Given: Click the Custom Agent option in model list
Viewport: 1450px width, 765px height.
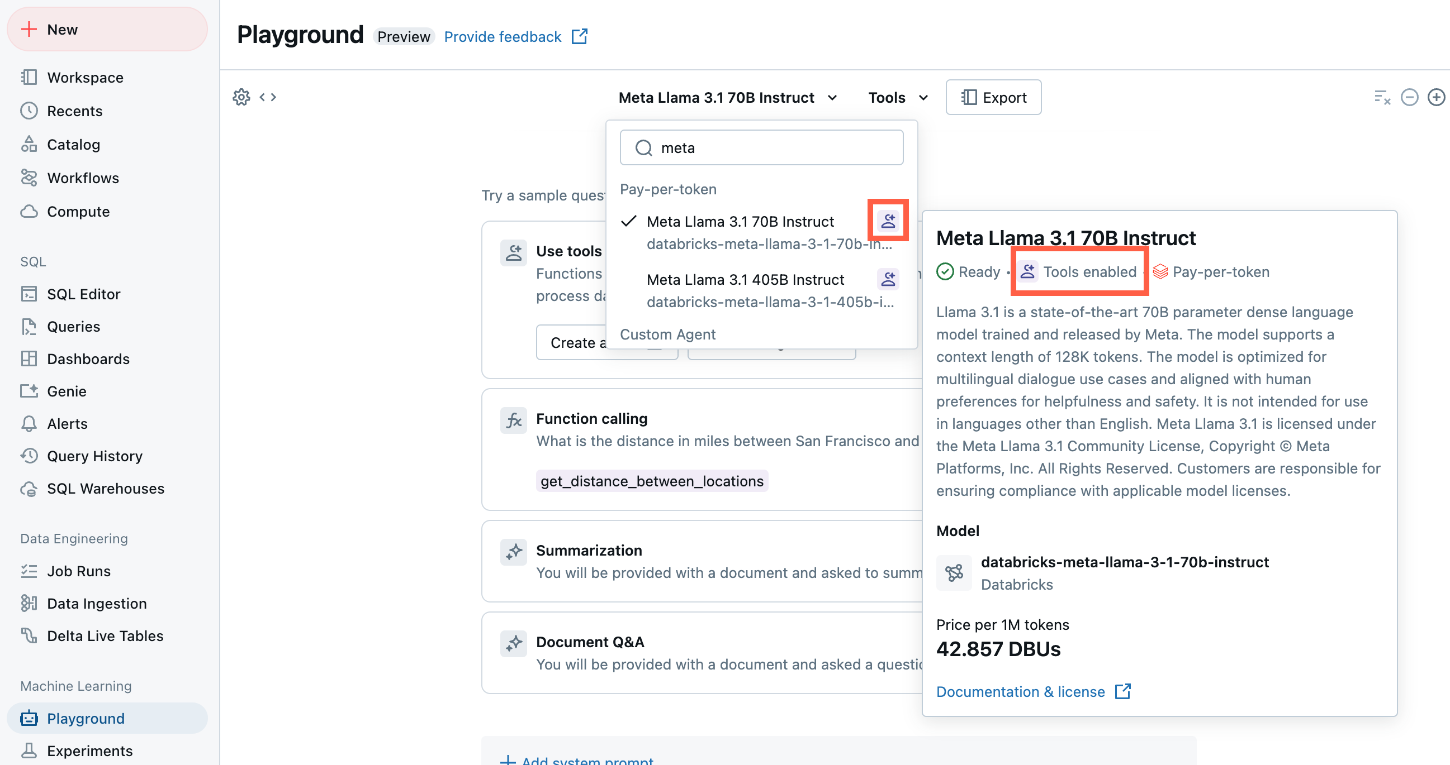Looking at the screenshot, I should (669, 333).
